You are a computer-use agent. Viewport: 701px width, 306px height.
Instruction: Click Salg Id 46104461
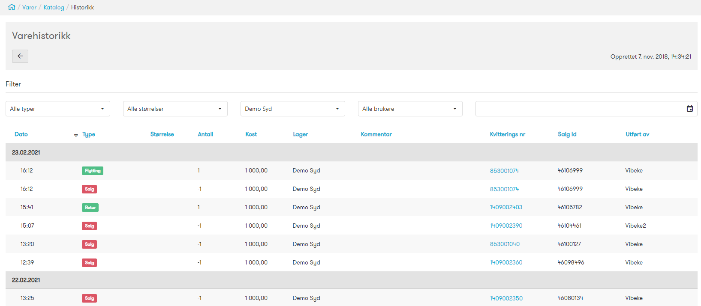coord(569,226)
